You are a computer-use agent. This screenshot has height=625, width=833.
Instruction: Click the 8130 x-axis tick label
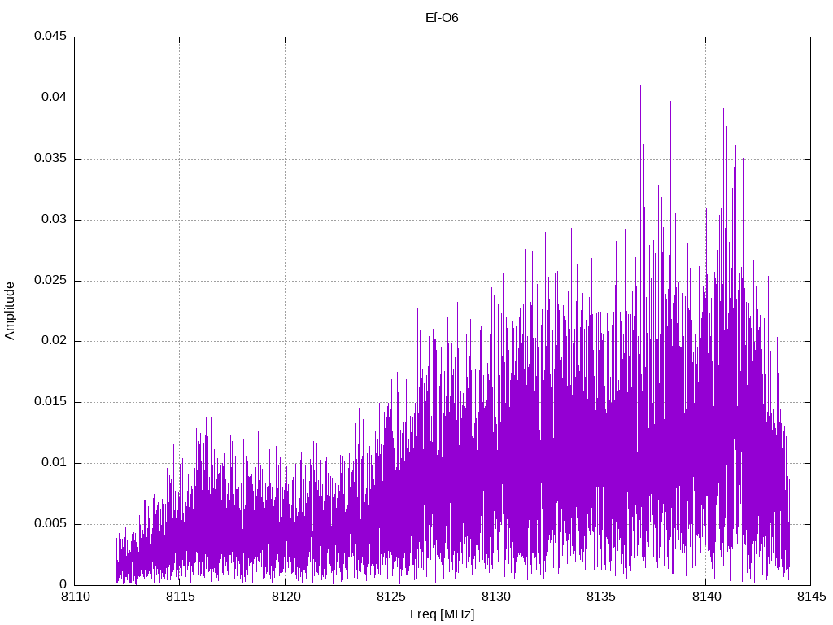tap(496, 597)
